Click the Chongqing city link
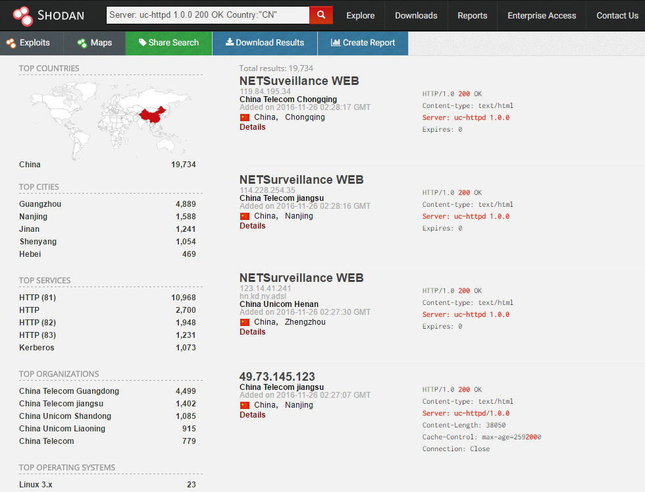The height and width of the screenshot is (492, 645). click(305, 117)
